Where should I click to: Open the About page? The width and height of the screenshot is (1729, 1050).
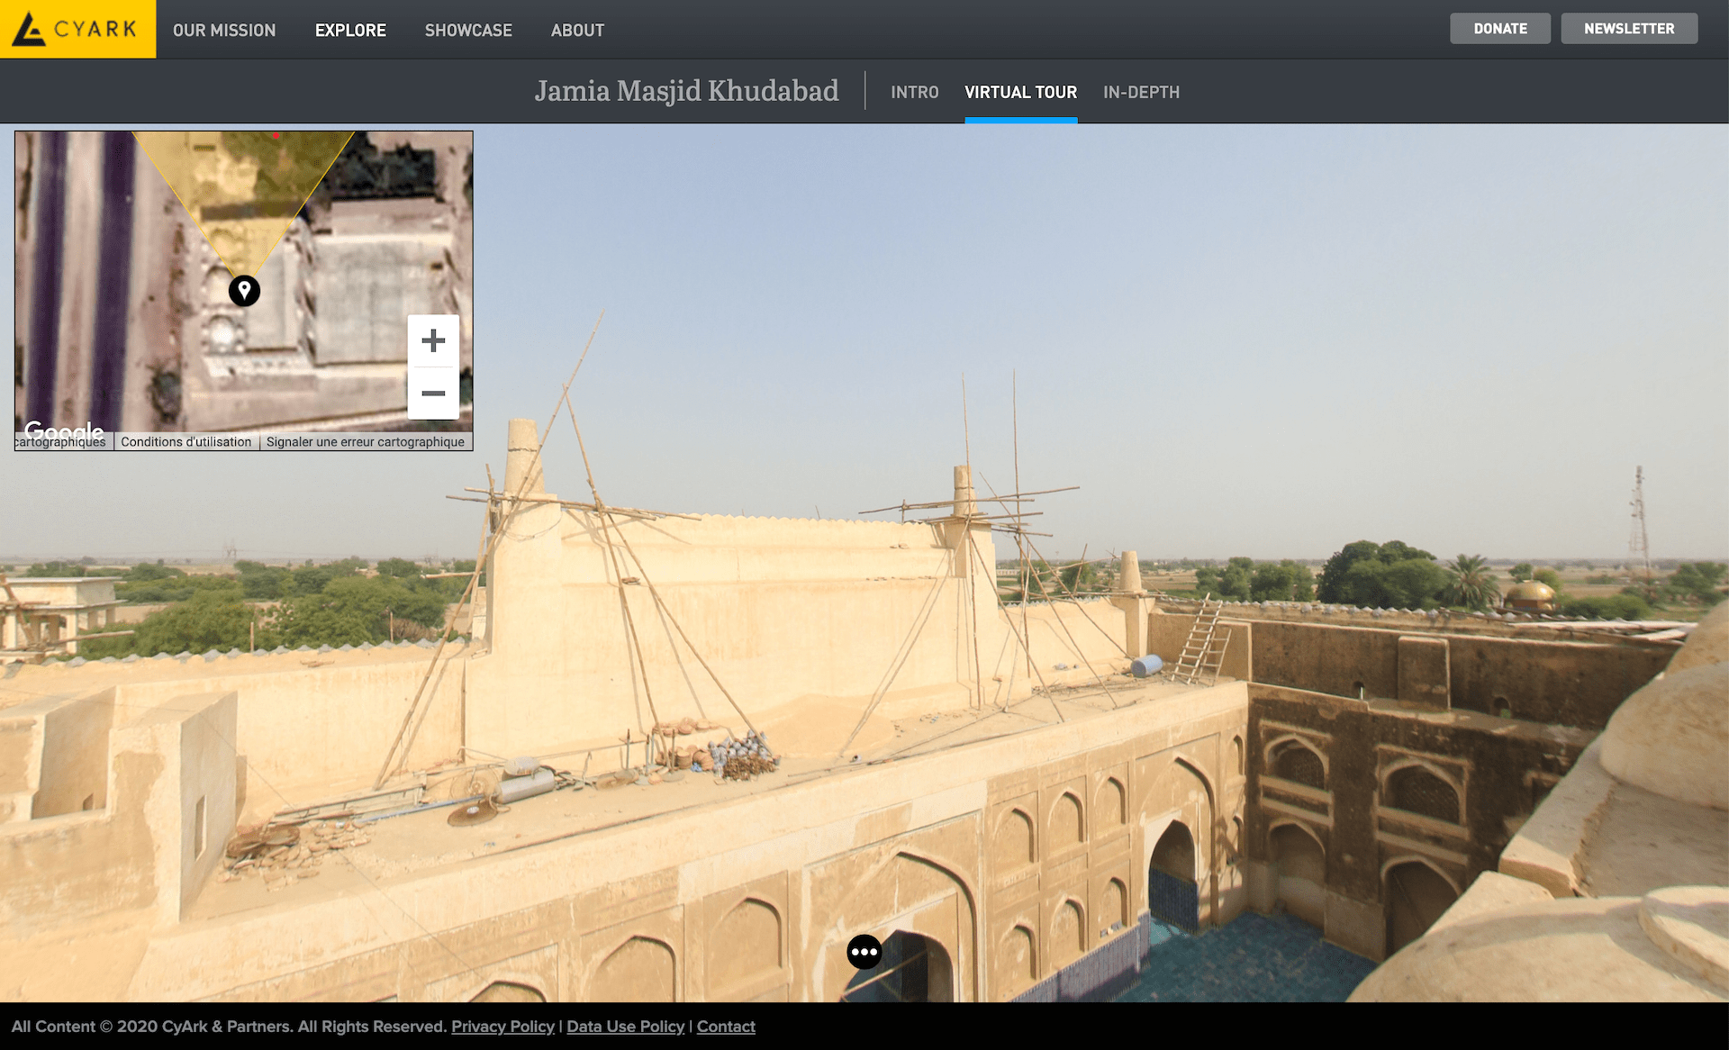[x=577, y=30]
